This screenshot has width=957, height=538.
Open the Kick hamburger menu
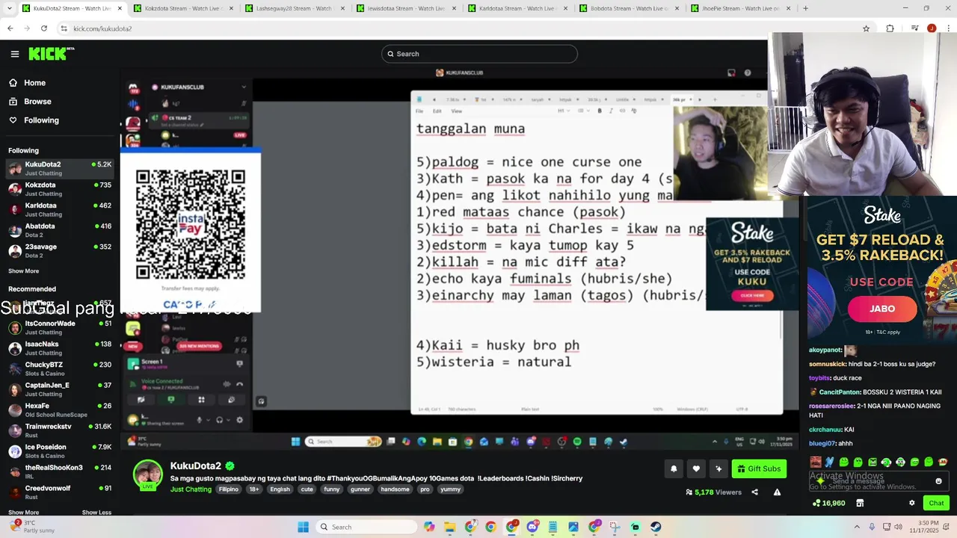point(14,54)
